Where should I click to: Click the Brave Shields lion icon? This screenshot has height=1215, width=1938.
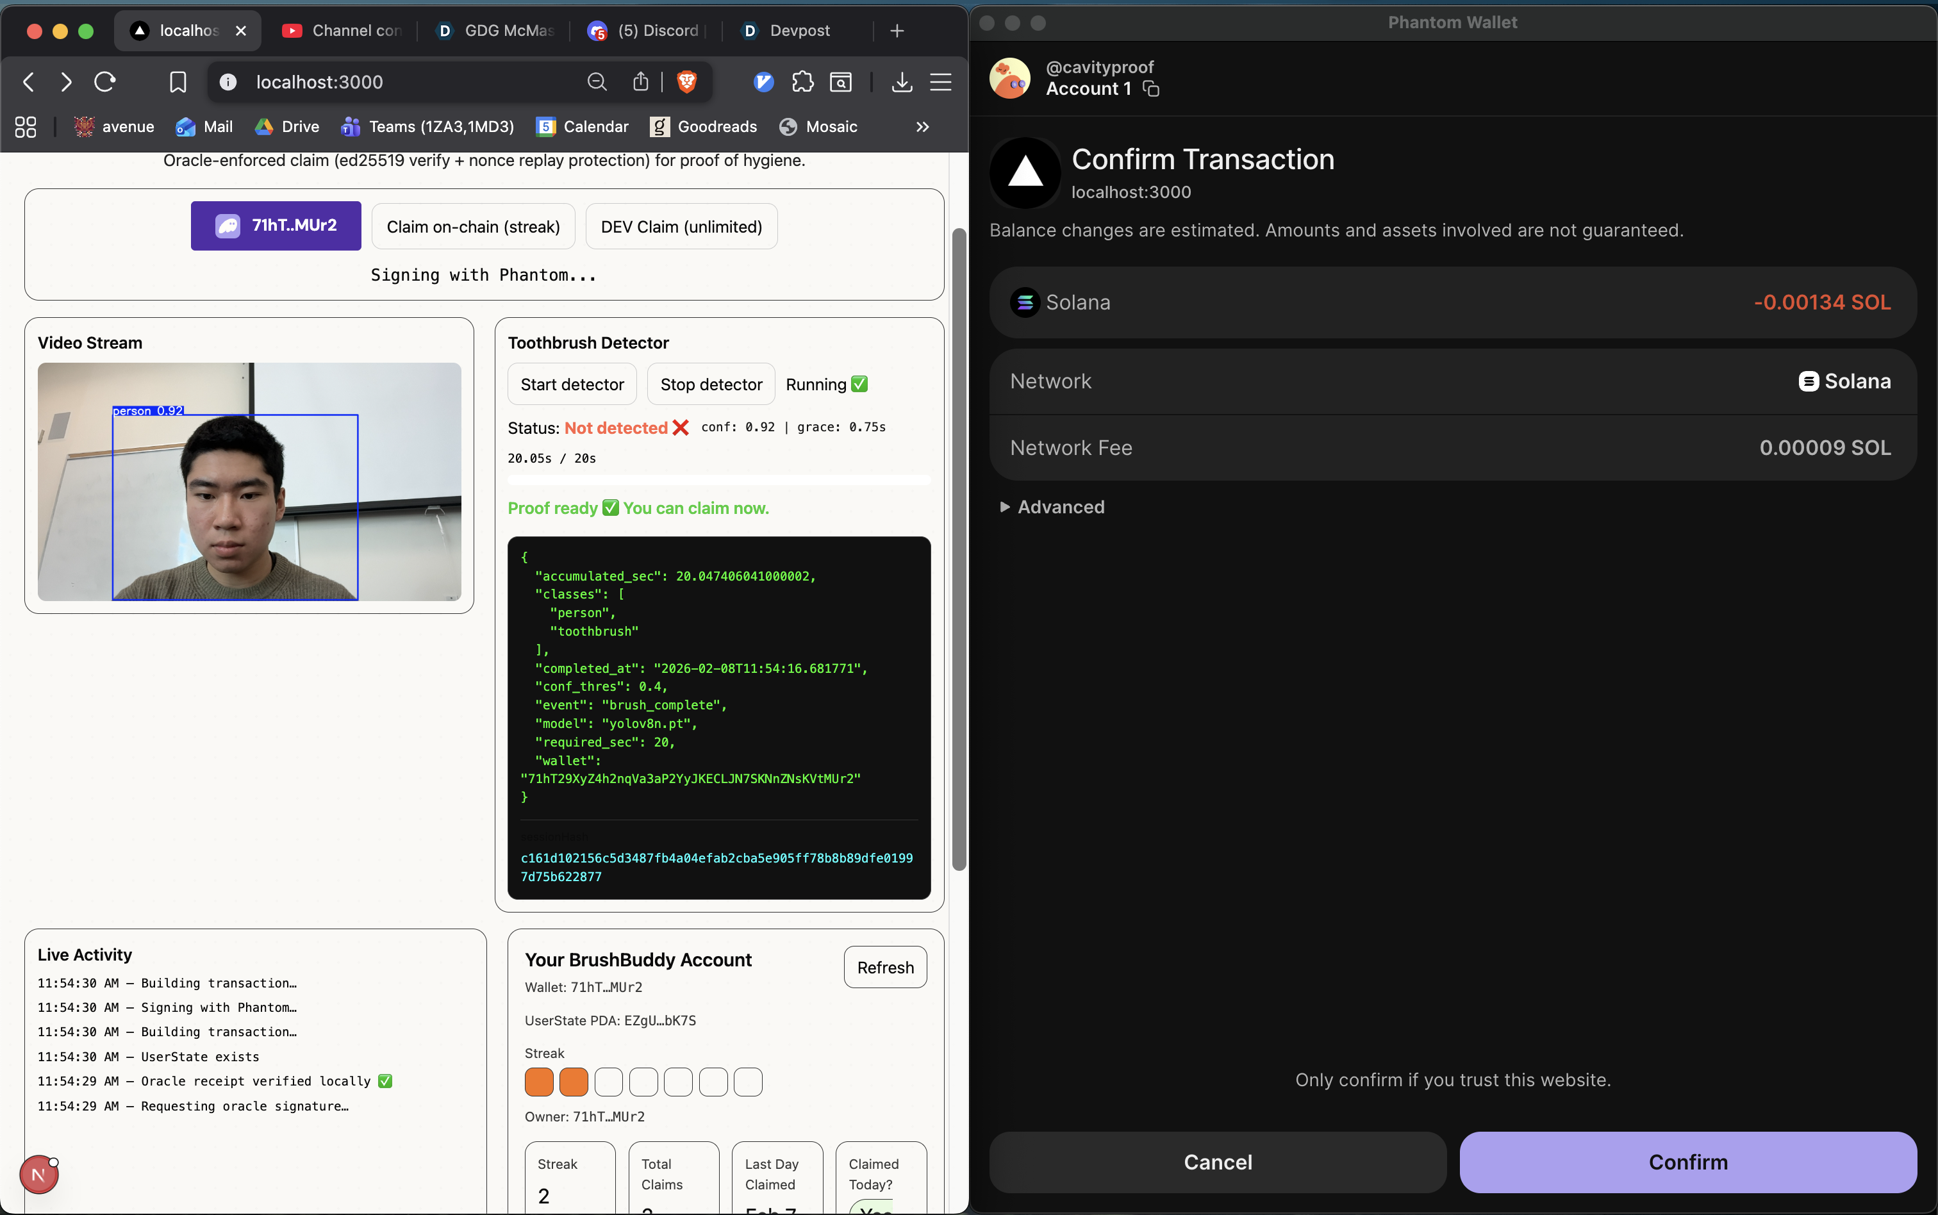point(686,82)
